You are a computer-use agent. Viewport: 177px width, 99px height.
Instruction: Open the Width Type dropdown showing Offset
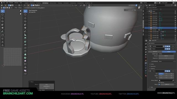[x=166, y=54]
